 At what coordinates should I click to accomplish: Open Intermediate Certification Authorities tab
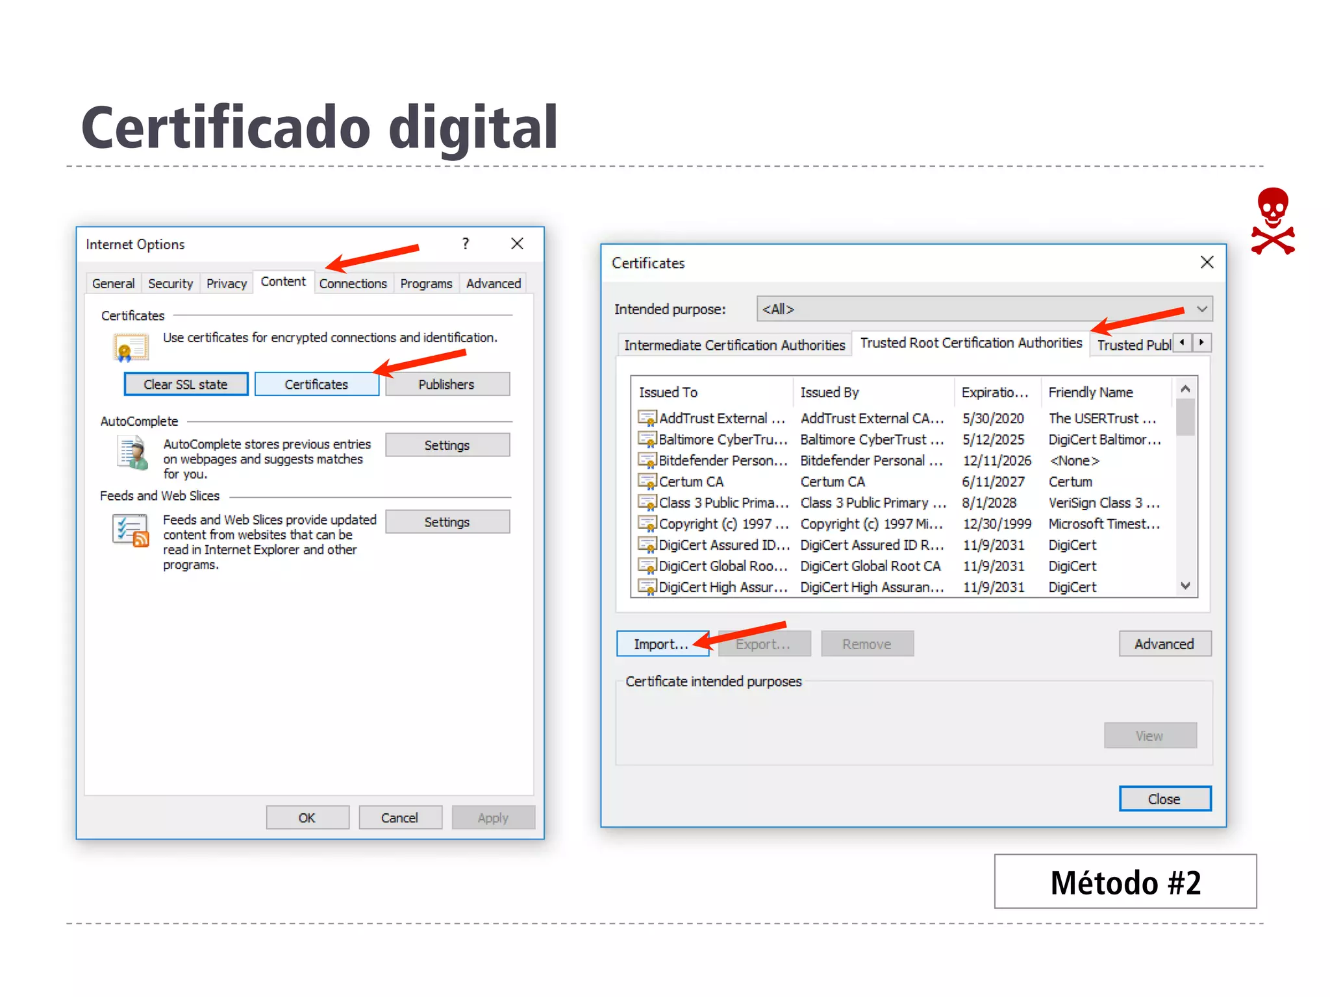734,345
